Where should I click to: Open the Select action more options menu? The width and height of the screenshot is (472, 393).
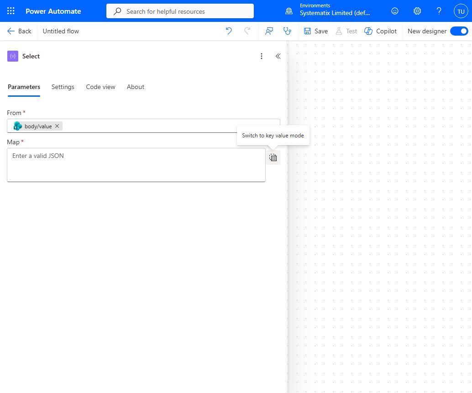tap(261, 56)
